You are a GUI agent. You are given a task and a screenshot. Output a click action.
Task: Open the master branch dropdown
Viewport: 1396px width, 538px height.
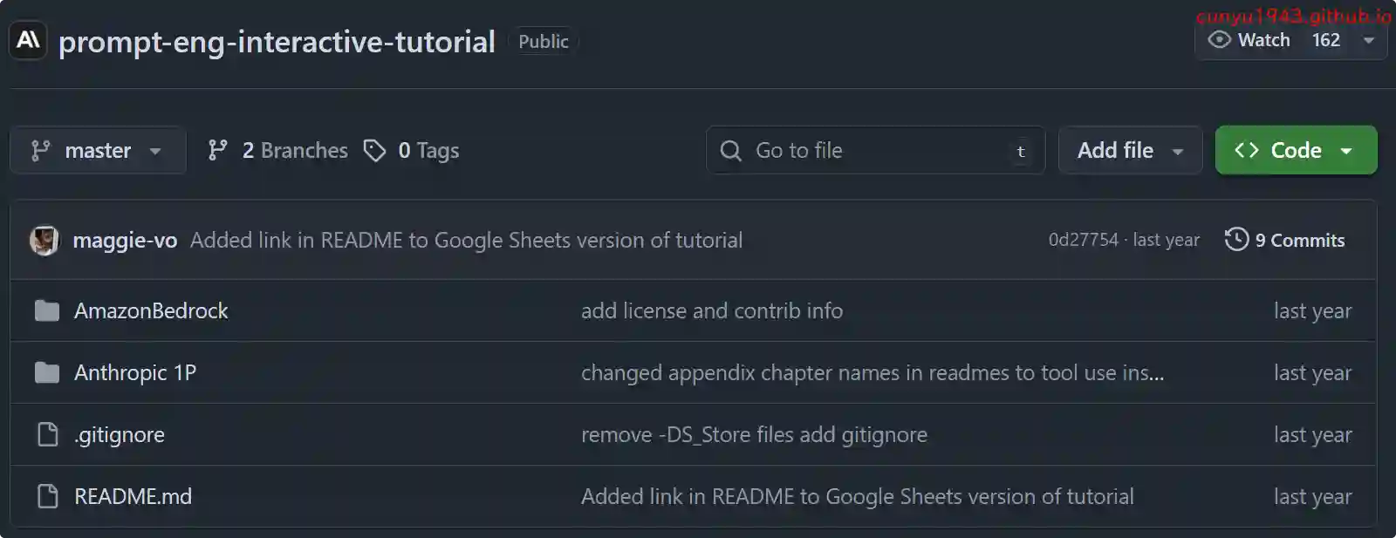(x=98, y=151)
